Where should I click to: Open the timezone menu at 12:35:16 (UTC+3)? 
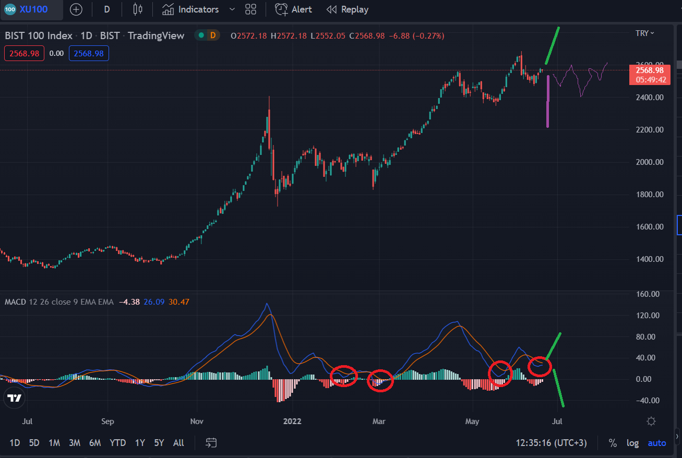[x=552, y=443]
